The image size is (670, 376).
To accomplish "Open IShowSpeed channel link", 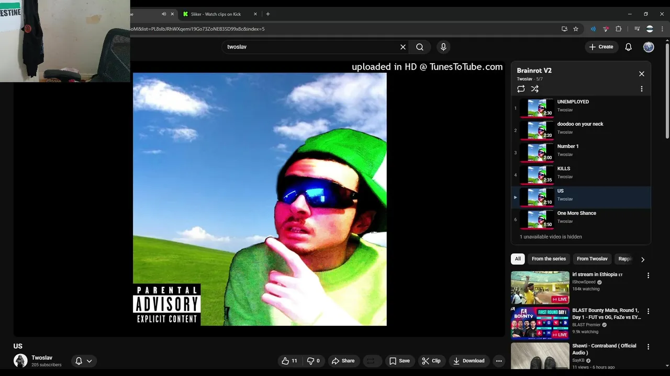I will 584,282.
